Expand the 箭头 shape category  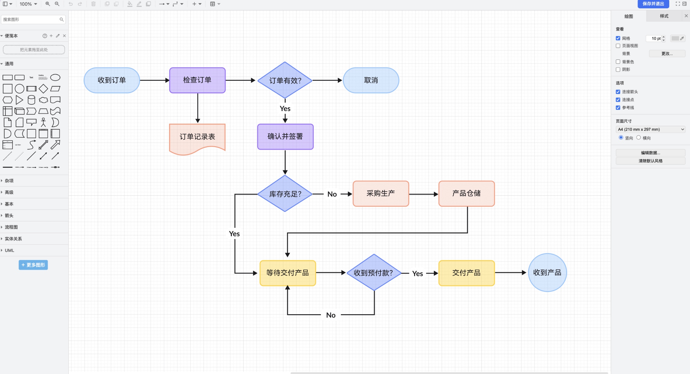coord(34,216)
